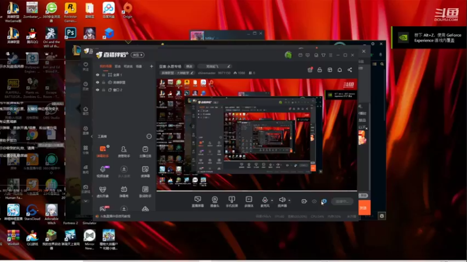
Task: Expand the left sidebar chevron down
Action: [x=85, y=201]
